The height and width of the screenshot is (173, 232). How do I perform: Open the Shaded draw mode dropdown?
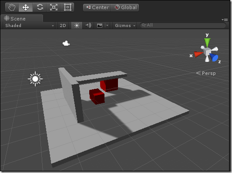coord(29,25)
